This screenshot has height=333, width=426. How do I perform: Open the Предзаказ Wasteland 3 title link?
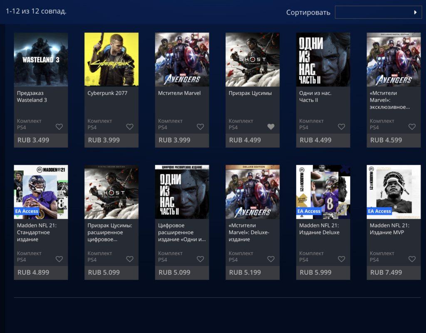(32, 96)
